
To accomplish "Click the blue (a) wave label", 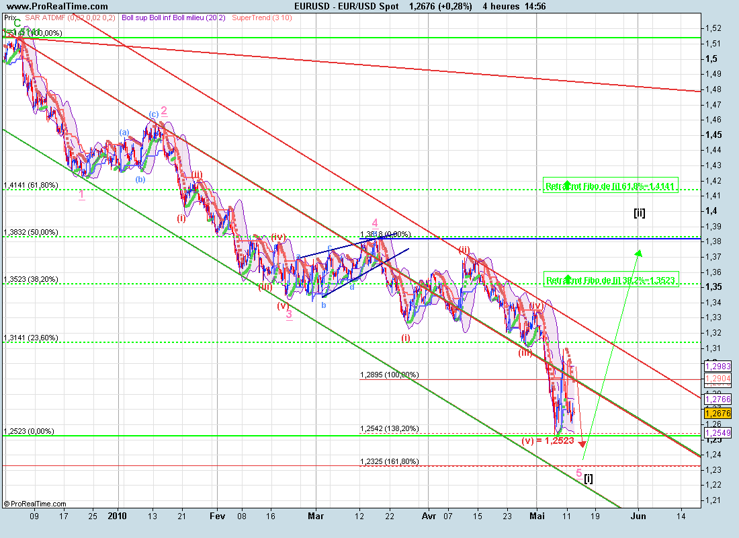I will coord(124,132).
